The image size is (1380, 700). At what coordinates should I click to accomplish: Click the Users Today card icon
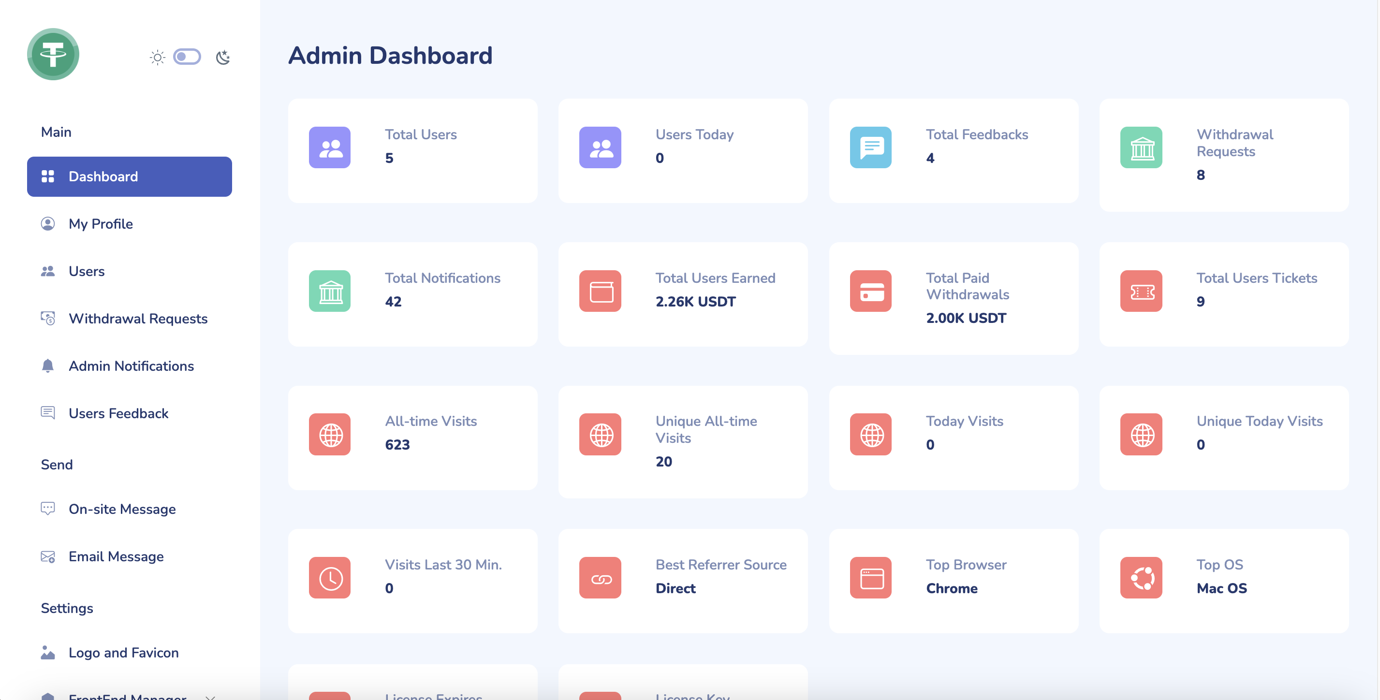tap(600, 147)
